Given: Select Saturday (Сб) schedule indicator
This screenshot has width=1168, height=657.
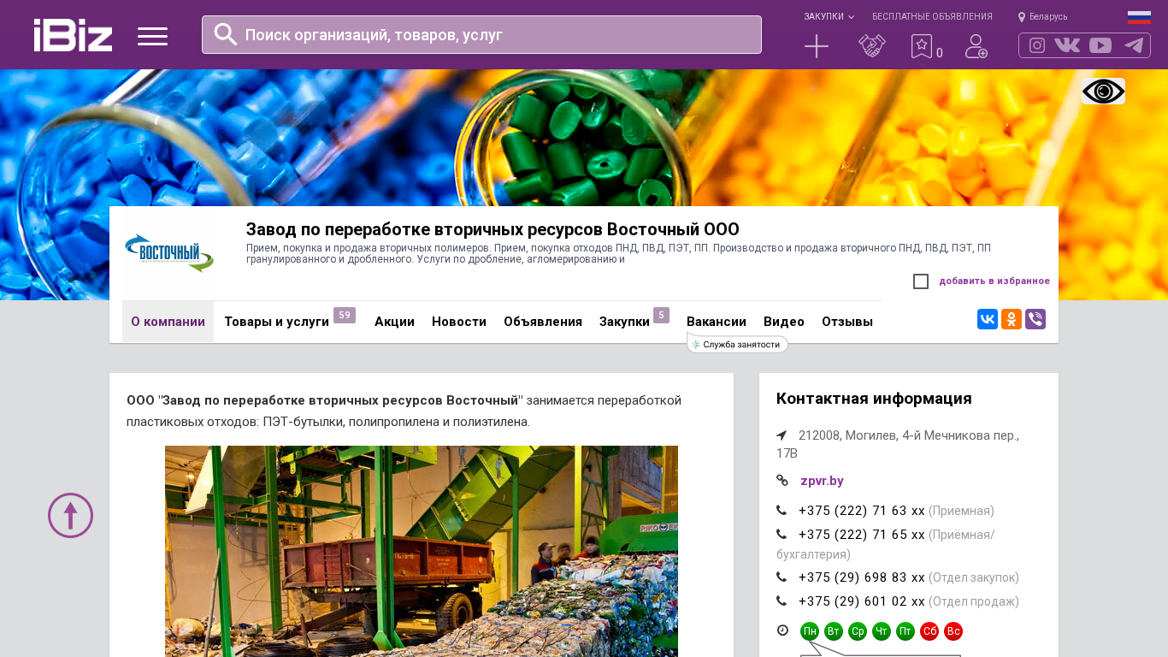Looking at the screenshot, I should [929, 631].
